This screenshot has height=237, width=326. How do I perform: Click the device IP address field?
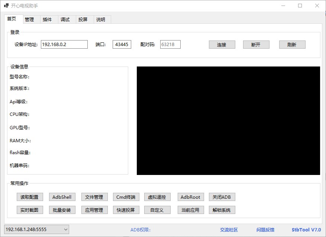pyautogui.click(x=64, y=45)
